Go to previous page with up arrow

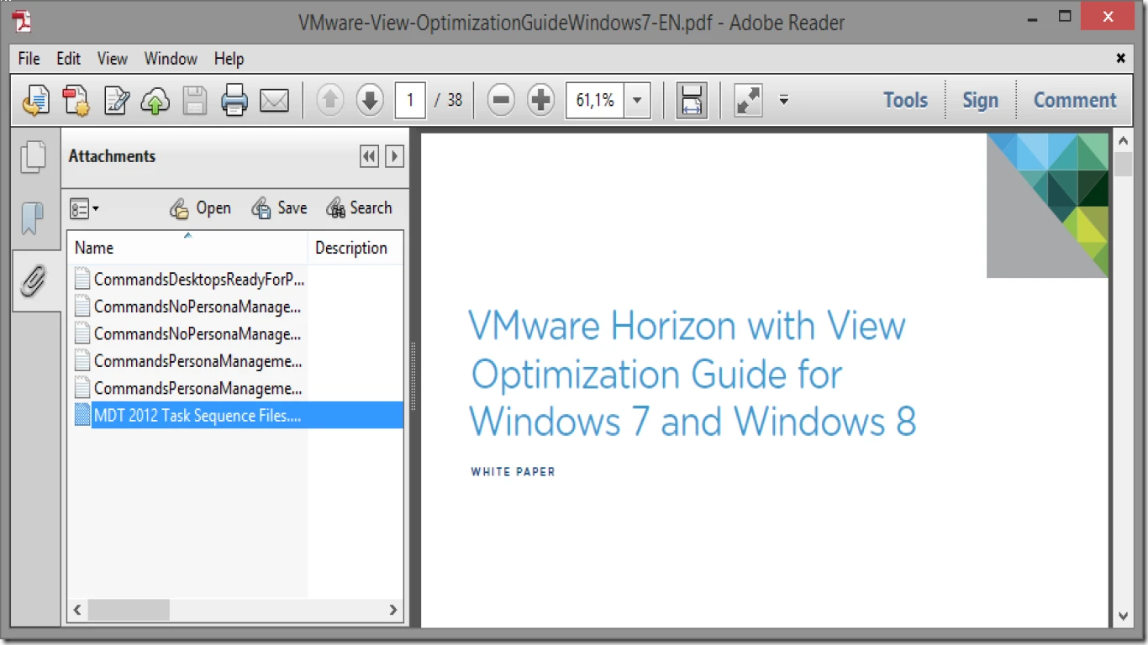330,101
